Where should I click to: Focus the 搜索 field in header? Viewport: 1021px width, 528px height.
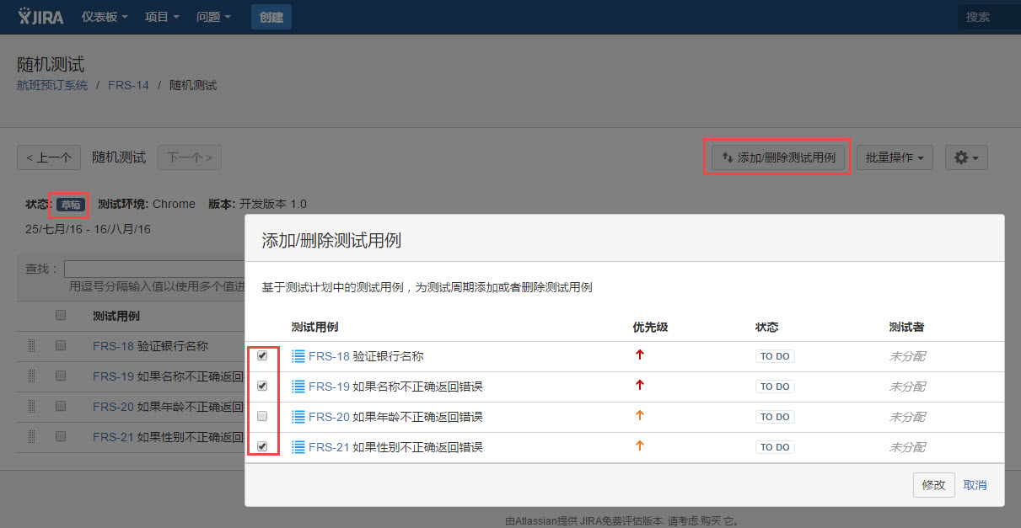click(x=988, y=17)
